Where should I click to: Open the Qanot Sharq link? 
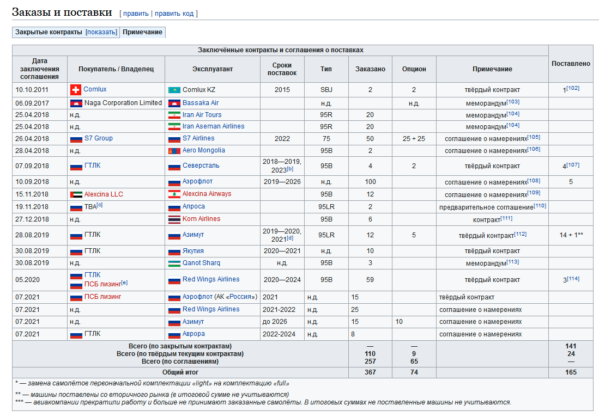[x=201, y=263]
